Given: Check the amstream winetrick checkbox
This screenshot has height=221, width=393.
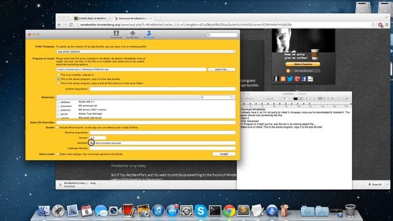Looking at the screenshot, I should 58,106.
